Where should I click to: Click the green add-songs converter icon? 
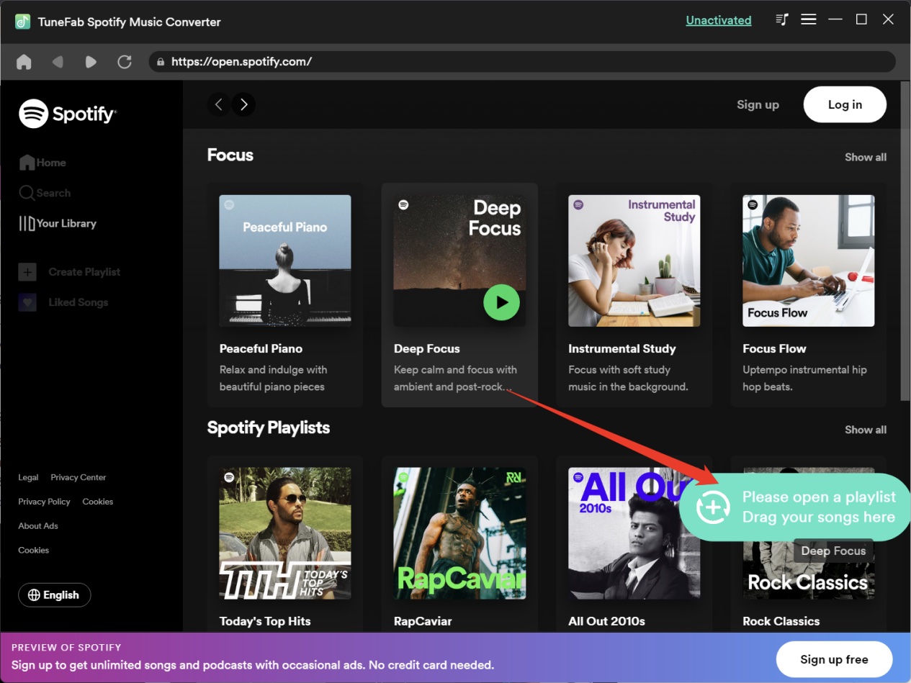point(713,507)
